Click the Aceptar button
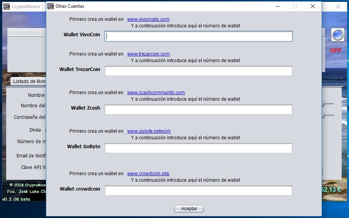349x218 pixels. (189, 209)
